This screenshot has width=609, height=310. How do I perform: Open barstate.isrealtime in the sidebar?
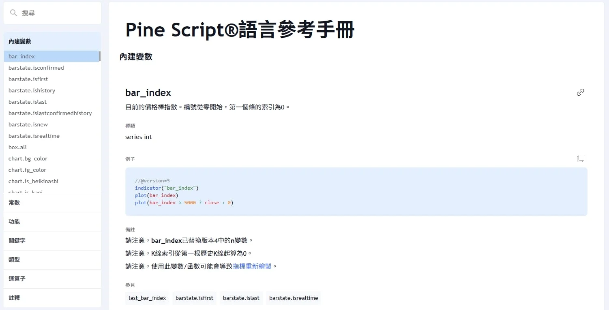pos(51,136)
